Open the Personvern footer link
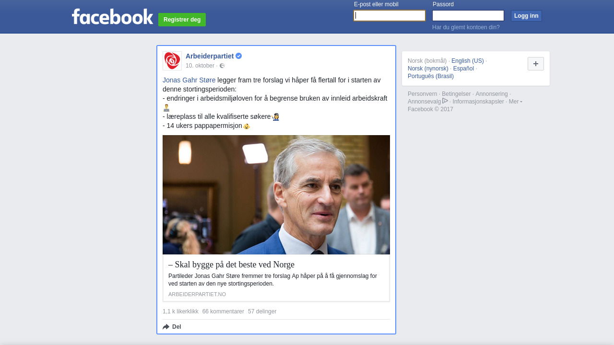This screenshot has width=614, height=345. pyautogui.click(x=422, y=94)
